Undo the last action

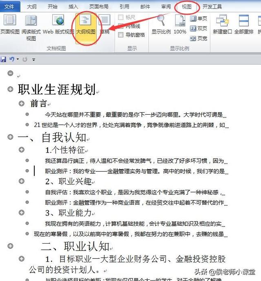(12, 59)
